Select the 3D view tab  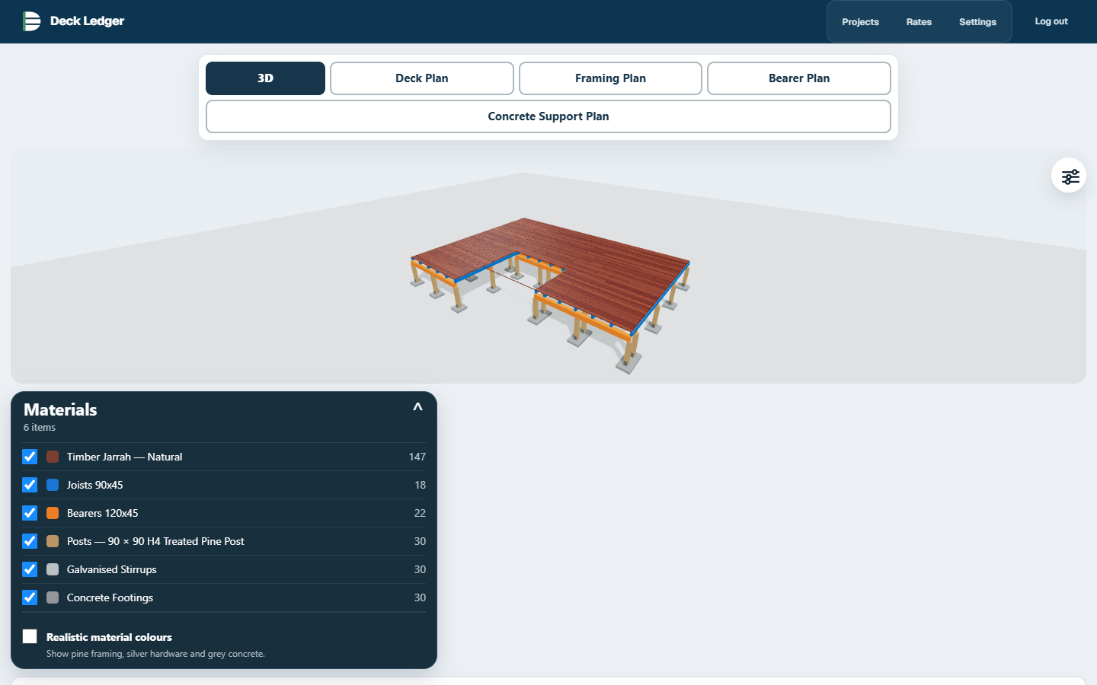click(265, 78)
